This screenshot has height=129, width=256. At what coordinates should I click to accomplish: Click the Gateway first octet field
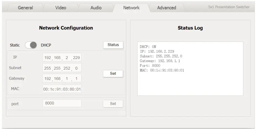pos(48,79)
